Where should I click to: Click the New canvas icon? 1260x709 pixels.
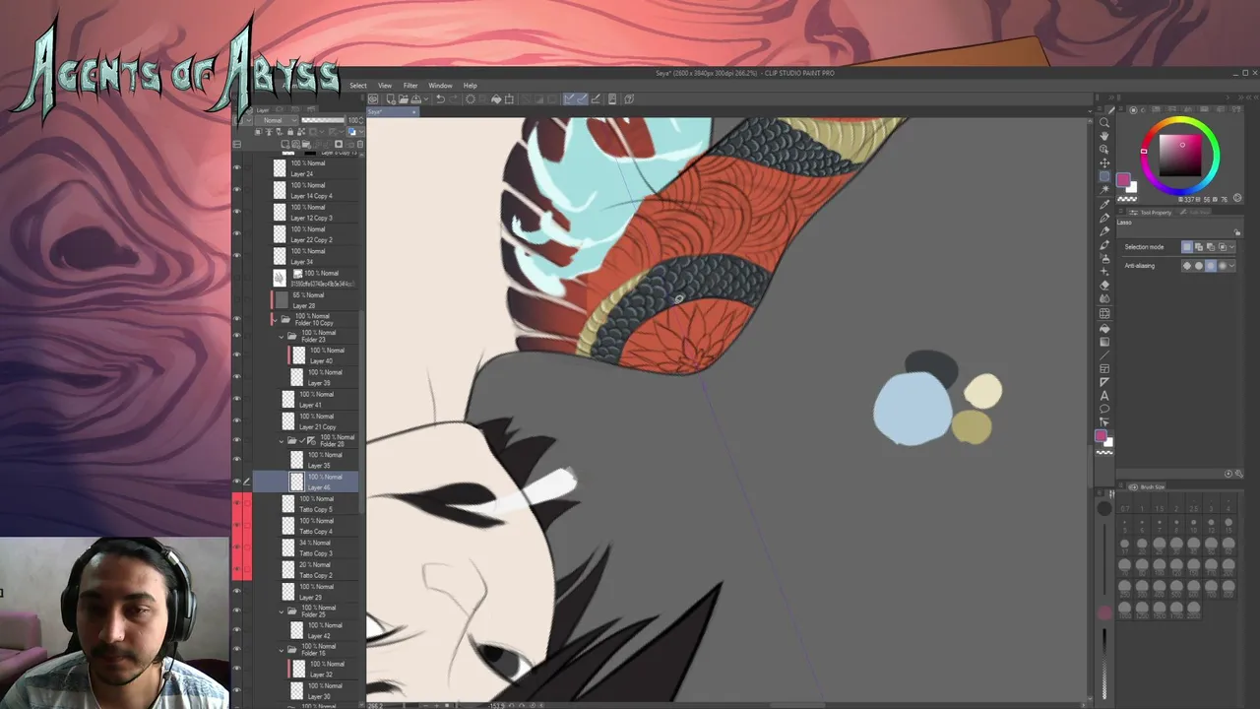(391, 98)
